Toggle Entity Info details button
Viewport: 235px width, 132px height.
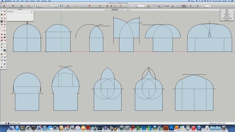[32, 11]
